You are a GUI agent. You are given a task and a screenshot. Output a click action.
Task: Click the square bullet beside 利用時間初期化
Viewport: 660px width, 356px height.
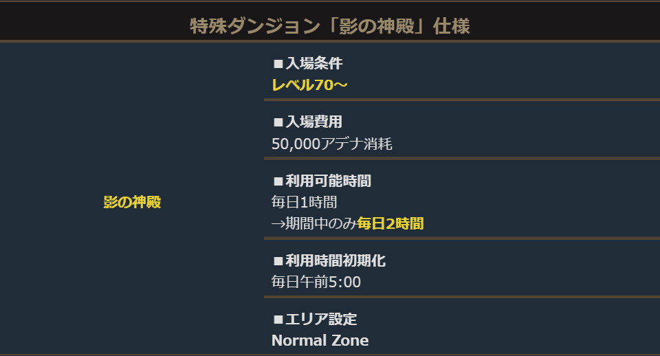(x=278, y=260)
